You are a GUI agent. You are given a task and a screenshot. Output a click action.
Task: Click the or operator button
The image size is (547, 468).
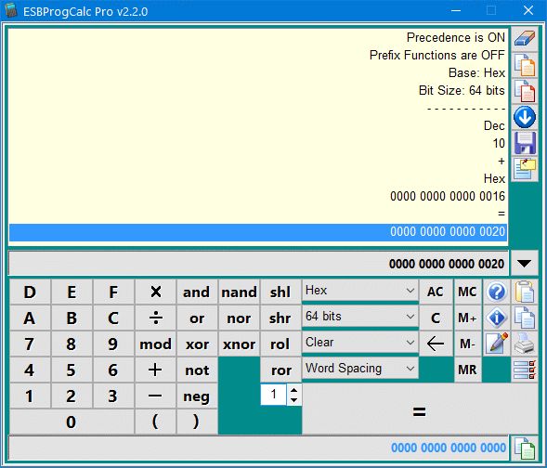point(197,318)
